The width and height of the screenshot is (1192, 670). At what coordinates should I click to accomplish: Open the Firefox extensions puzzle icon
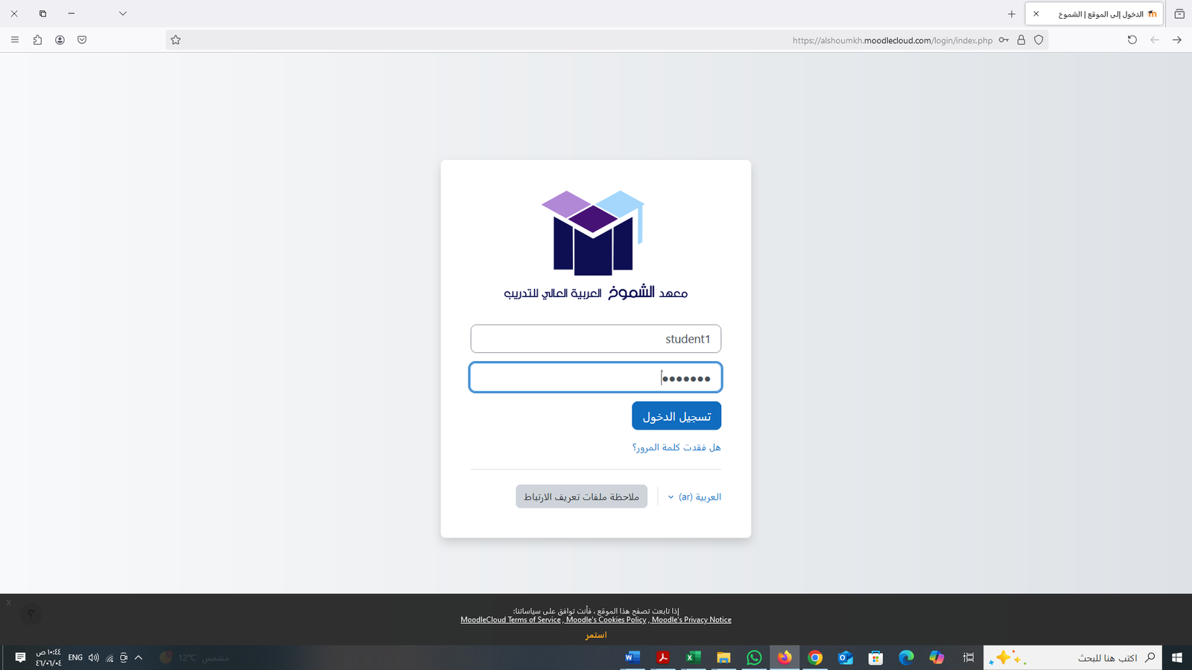pos(37,39)
